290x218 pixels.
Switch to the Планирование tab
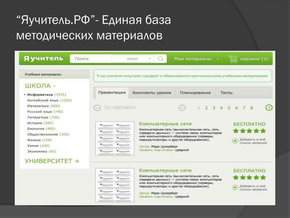click(x=195, y=93)
